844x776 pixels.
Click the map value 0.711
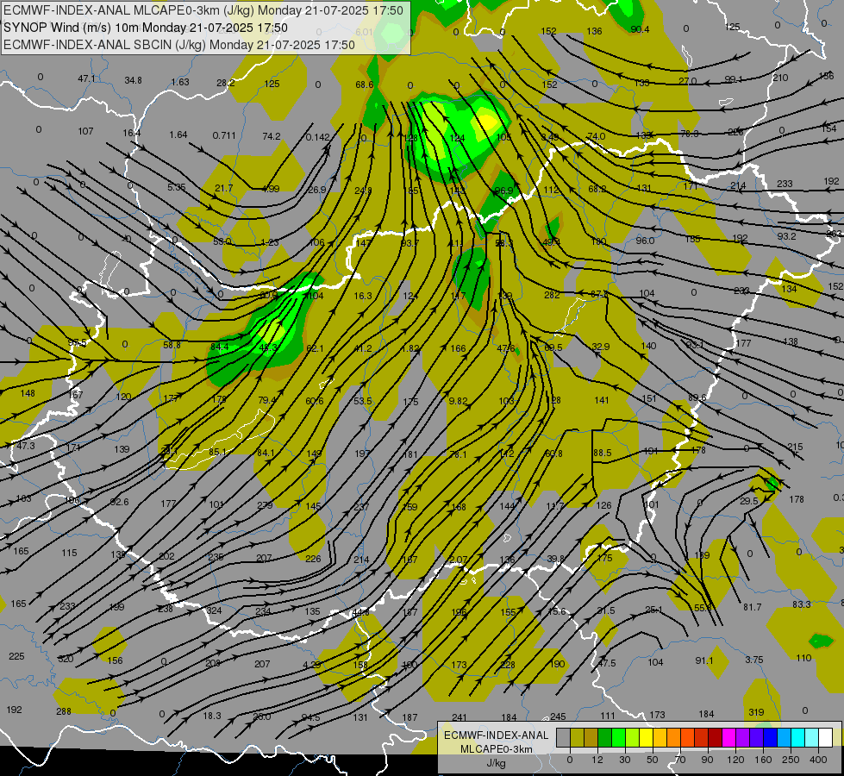pos(224,135)
